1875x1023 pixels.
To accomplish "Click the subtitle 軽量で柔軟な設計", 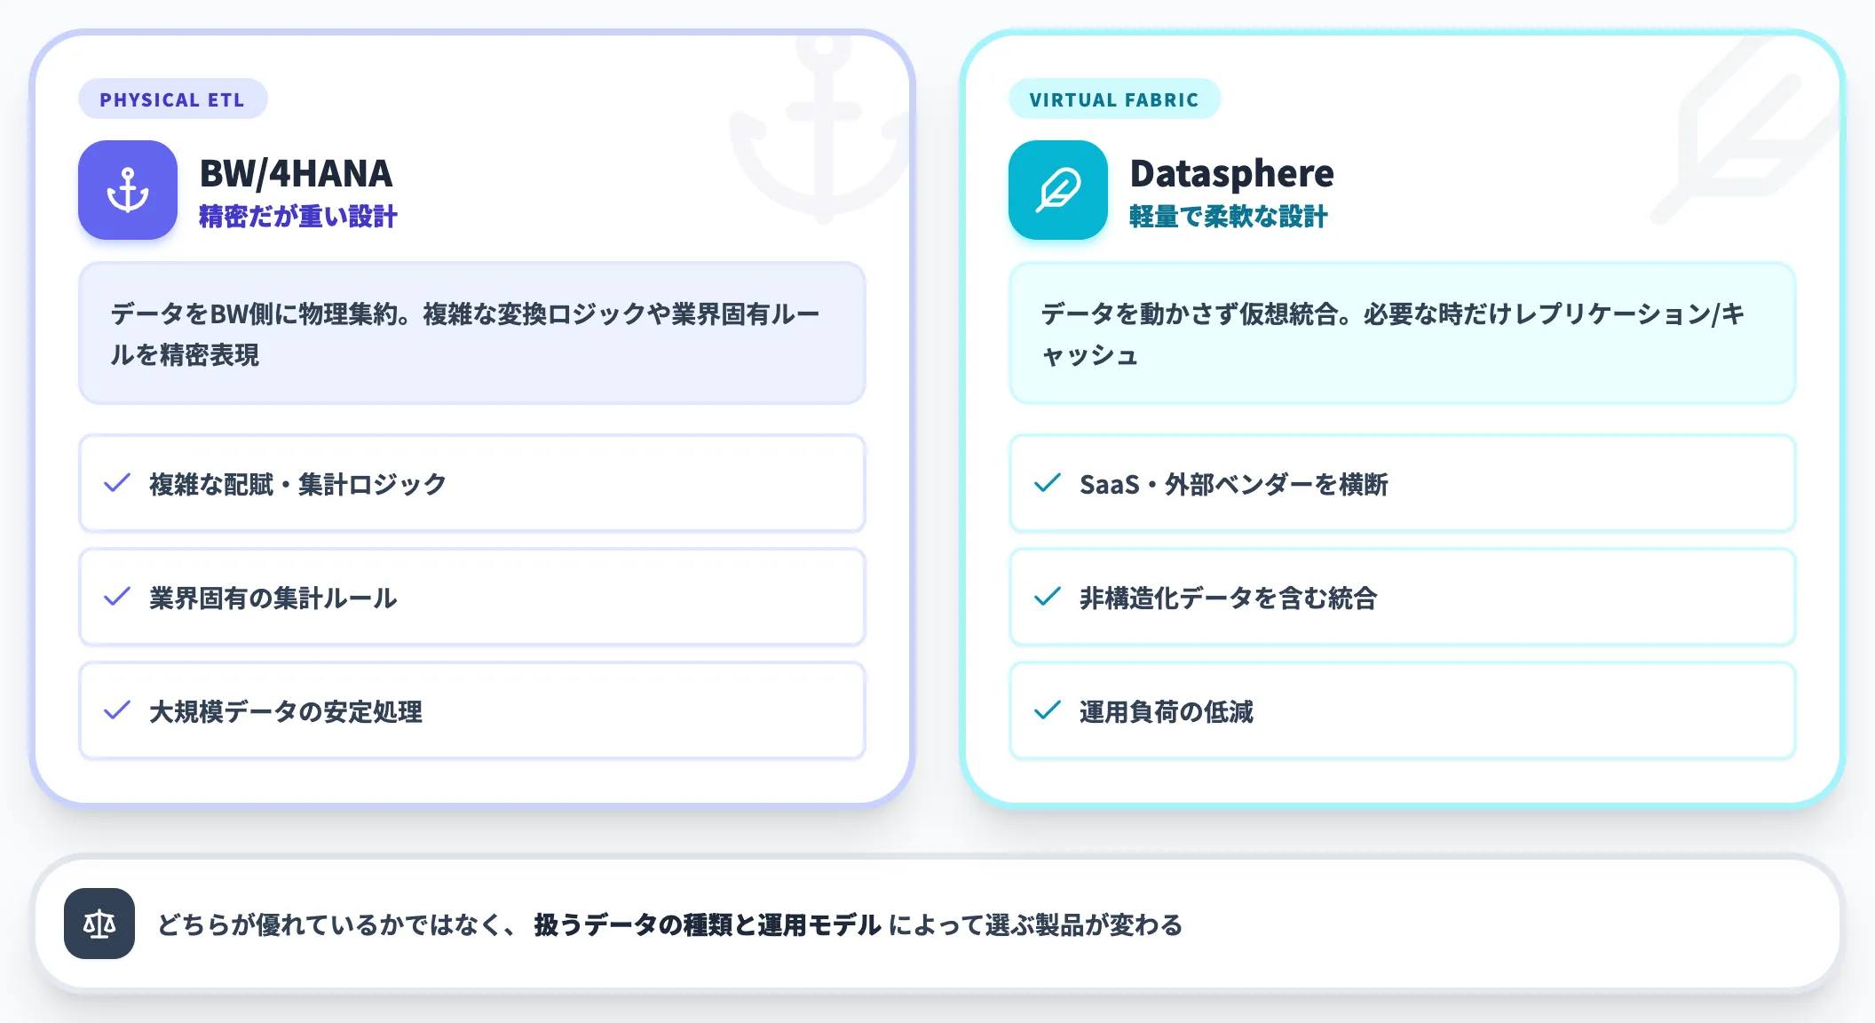I will (x=1229, y=217).
